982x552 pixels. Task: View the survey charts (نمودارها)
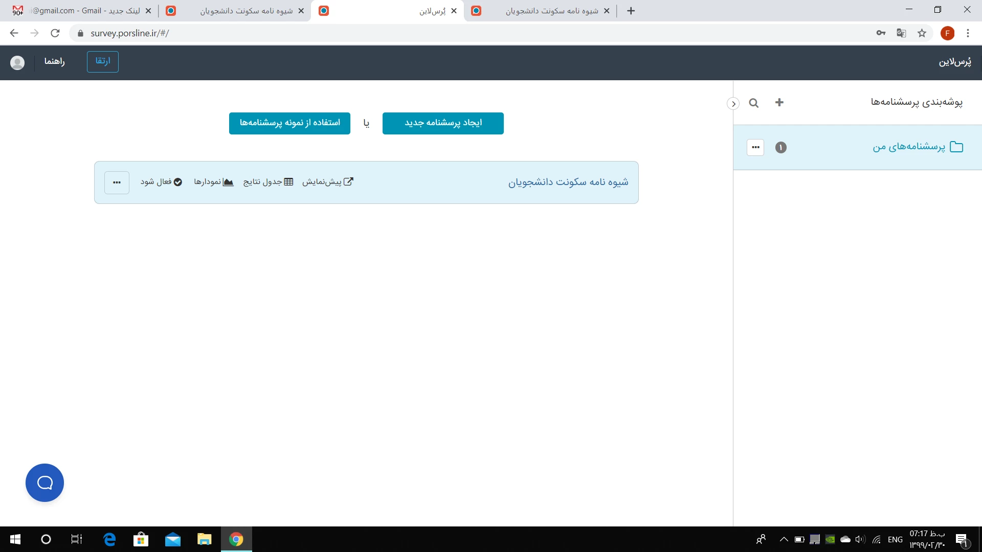pyautogui.click(x=213, y=182)
